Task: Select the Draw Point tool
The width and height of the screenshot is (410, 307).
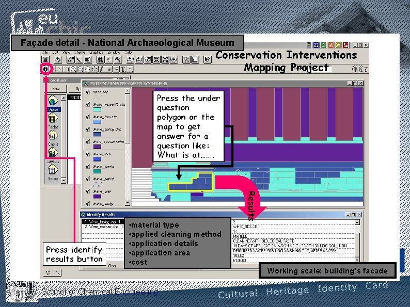Action: pyautogui.click(x=130, y=69)
